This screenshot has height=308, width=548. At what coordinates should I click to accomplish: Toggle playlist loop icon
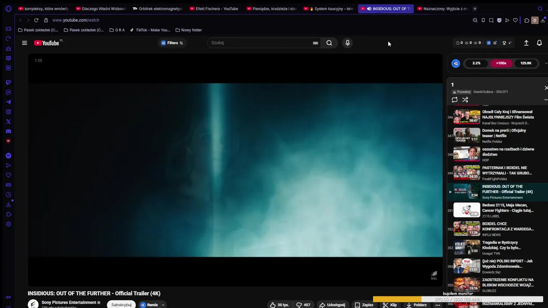[455, 100]
